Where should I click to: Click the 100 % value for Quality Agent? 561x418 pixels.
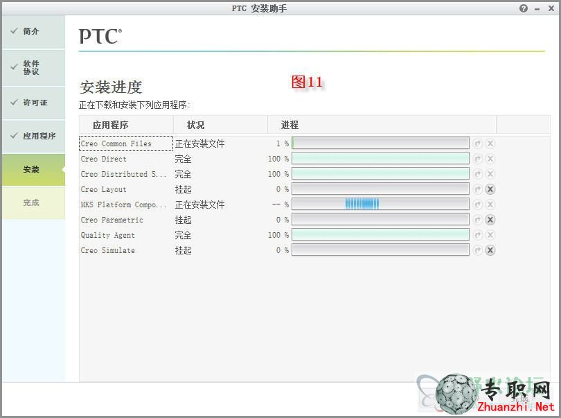pyautogui.click(x=278, y=235)
